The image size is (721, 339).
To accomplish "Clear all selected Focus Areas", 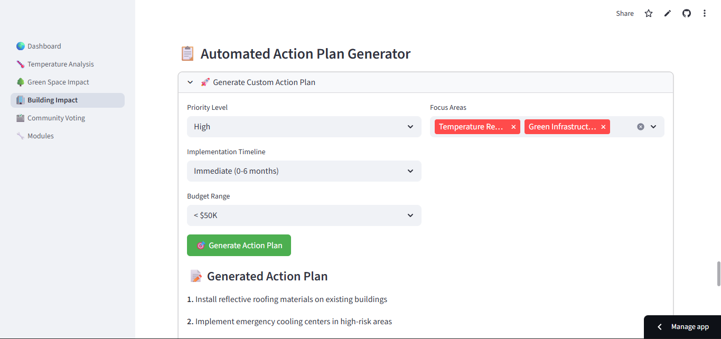I will click(x=641, y=127).
